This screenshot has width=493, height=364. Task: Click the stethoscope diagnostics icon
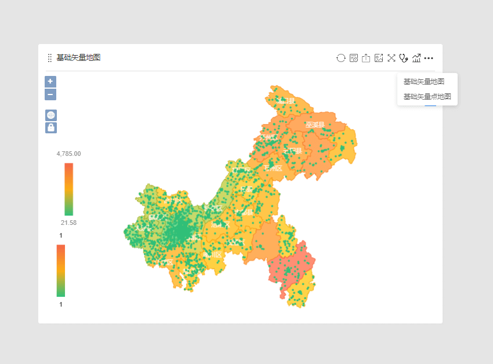pyautogui.click(x=404, y=58)
